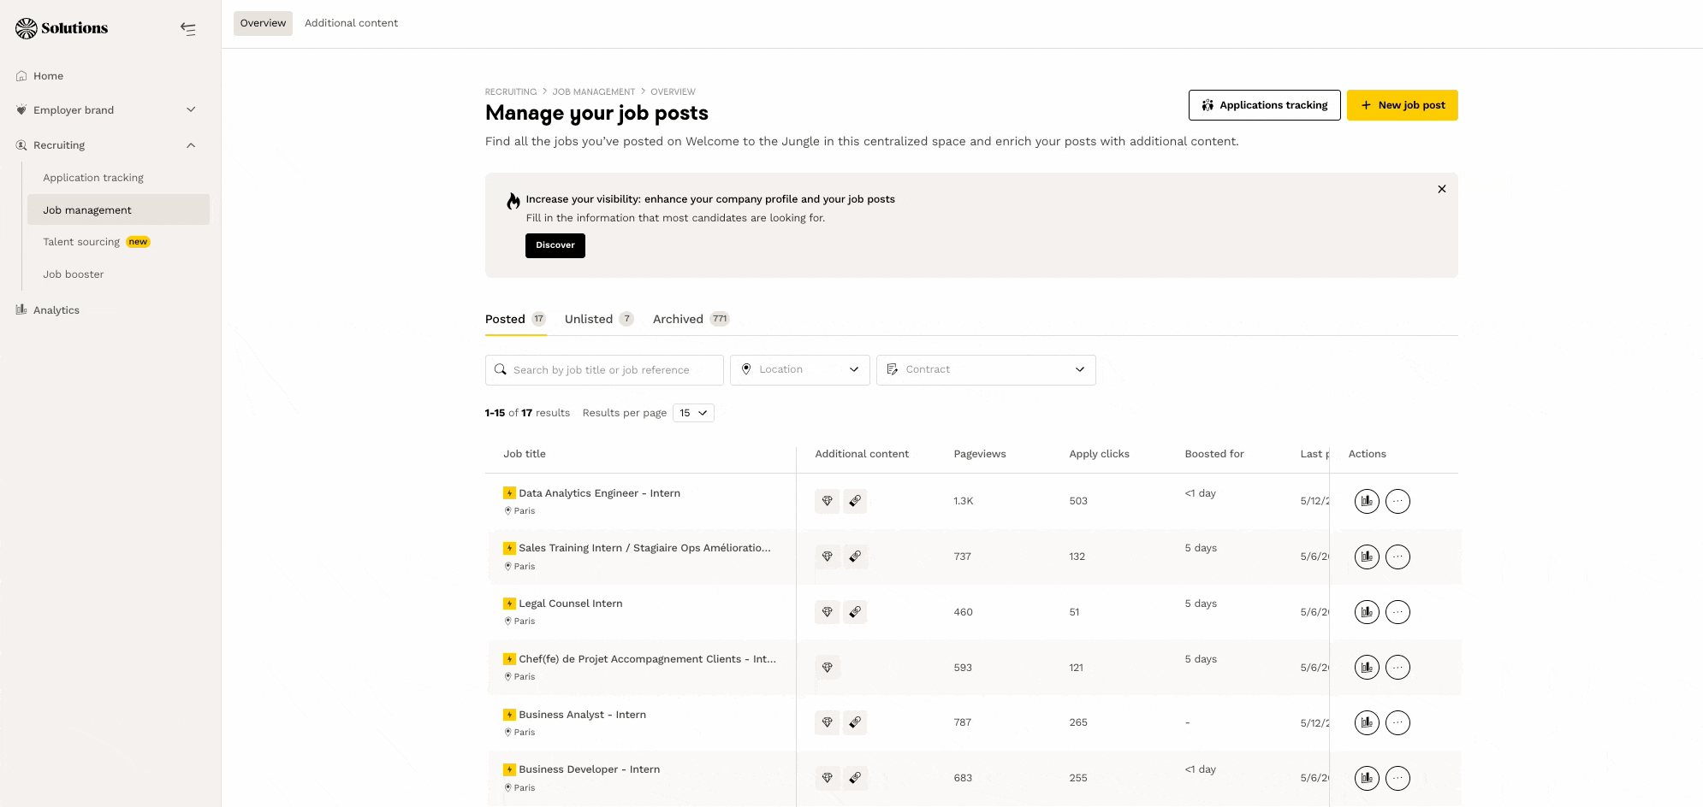The height and width of the screenshot is (807, 1703).
Task: Change results per page dropdown
Action: click(x=693, y=413)
